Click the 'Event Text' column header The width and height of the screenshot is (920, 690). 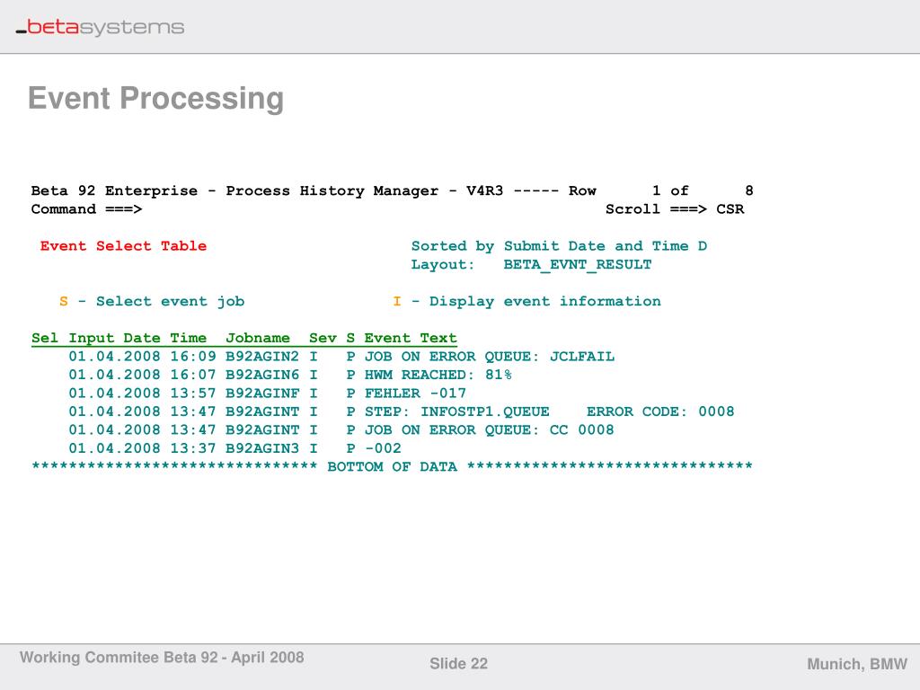(x=411, y=339)
